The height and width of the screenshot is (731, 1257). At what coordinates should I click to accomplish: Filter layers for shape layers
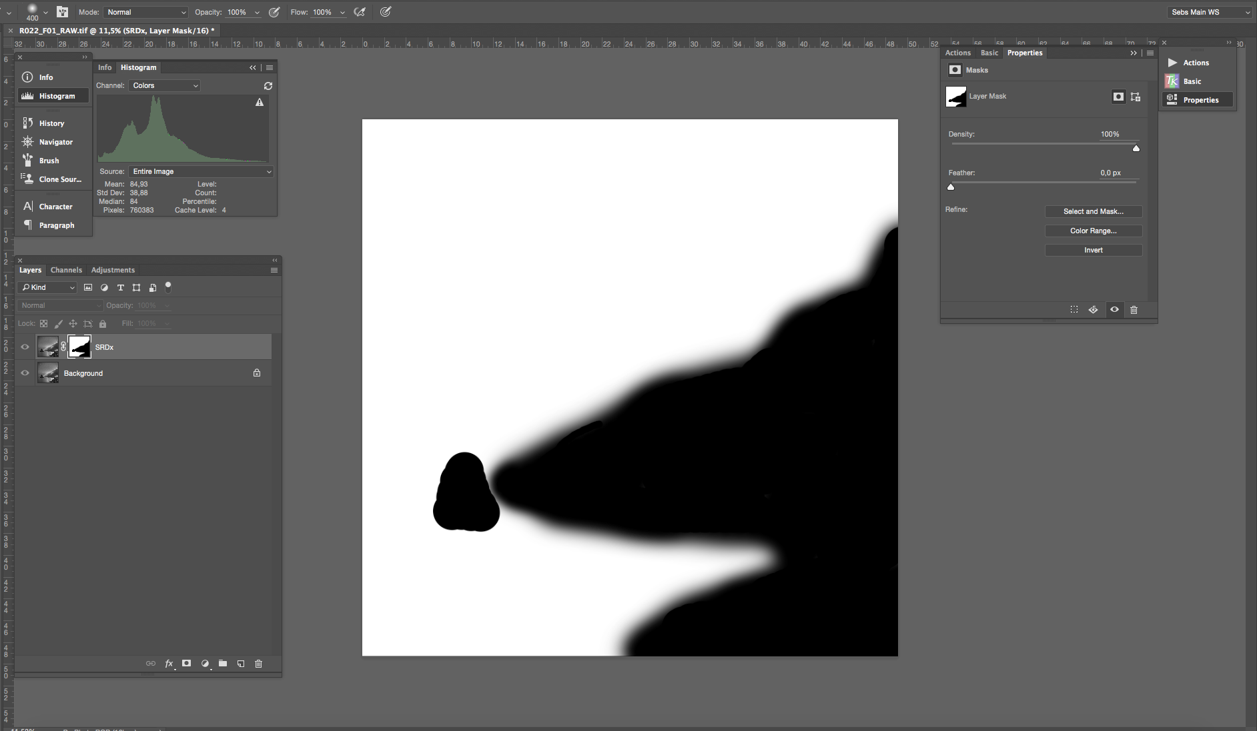pyautogui.click(x=137, y=288)
